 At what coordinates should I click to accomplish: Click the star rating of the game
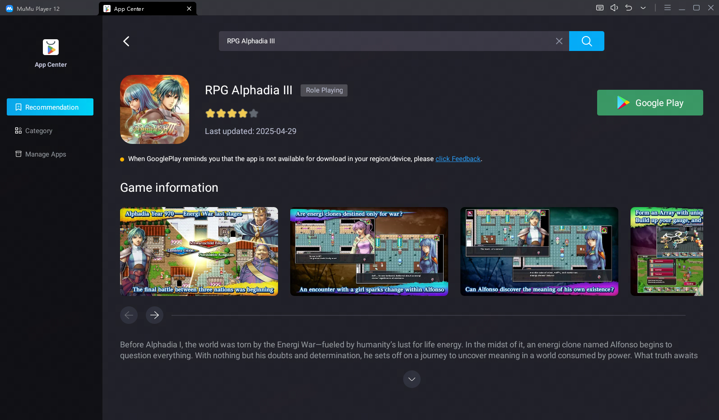pyautogui.click(x=232, y=113)
